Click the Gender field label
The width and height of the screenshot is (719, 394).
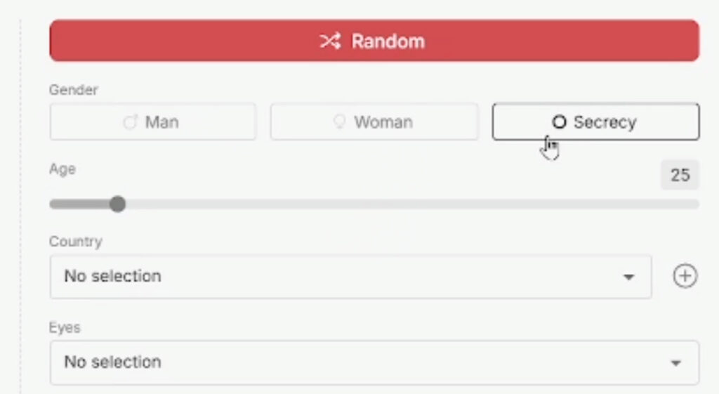pos(74,90)
